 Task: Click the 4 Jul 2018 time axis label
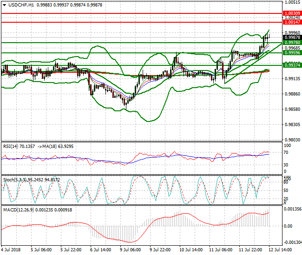pos(11,250)
